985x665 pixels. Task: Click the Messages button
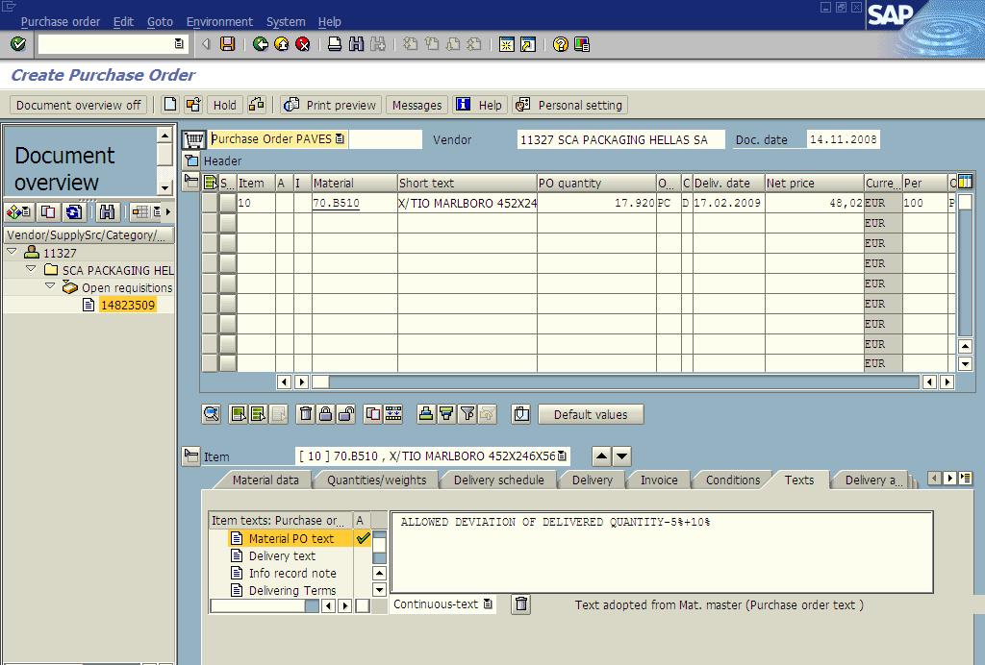tap(417, 105)
